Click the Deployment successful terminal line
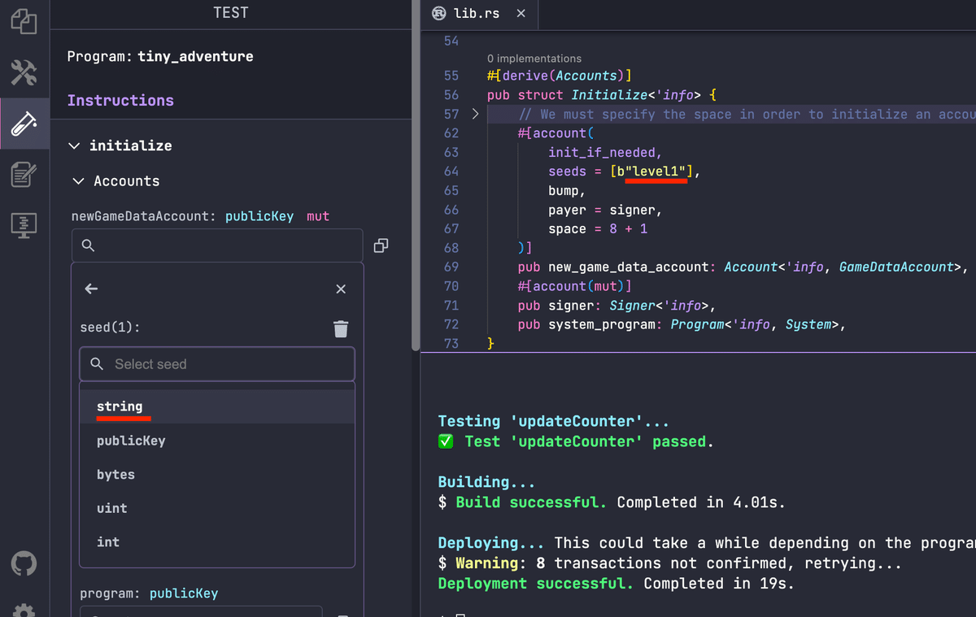The height and width of the screenshot is (617, 976). click(x=616, y=584)
